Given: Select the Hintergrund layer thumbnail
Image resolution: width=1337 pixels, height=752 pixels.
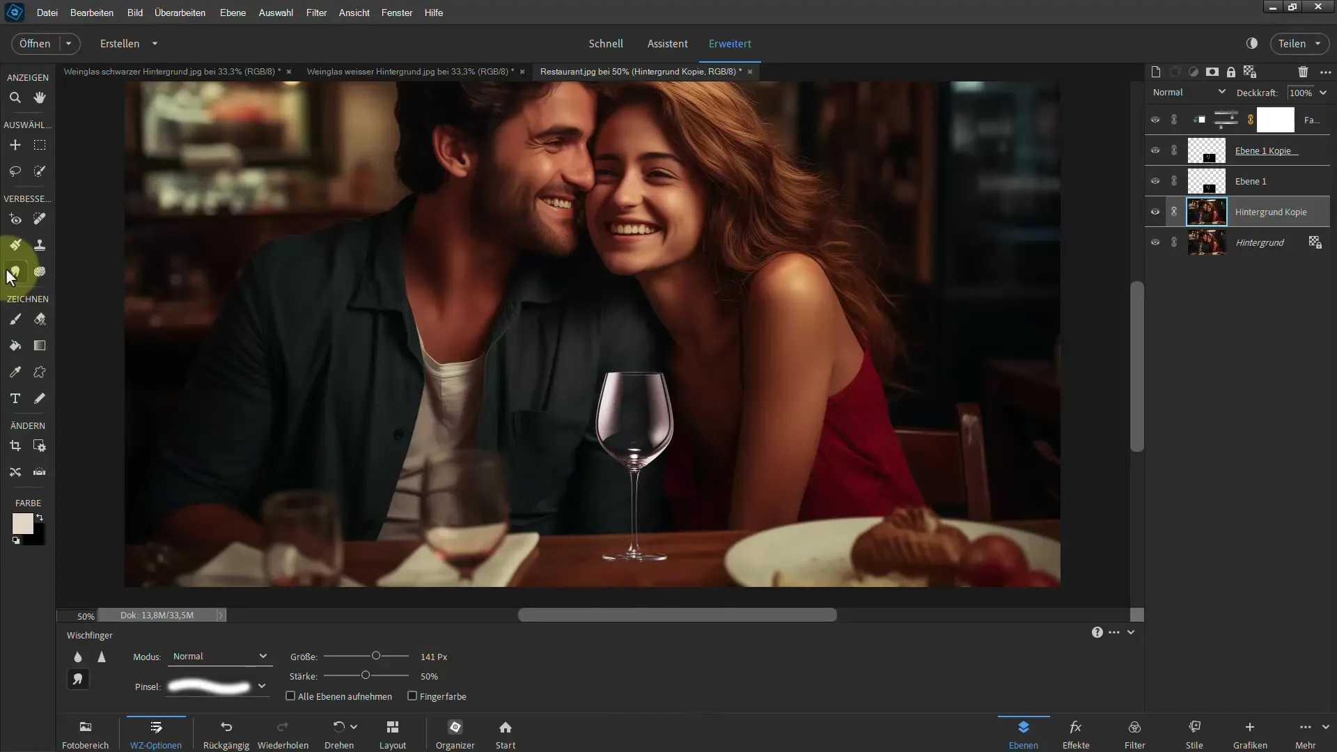Looking at the screenshot, I should 1205,243.
